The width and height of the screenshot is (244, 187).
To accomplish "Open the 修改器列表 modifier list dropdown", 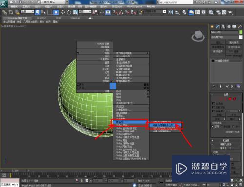I will 226,37.
